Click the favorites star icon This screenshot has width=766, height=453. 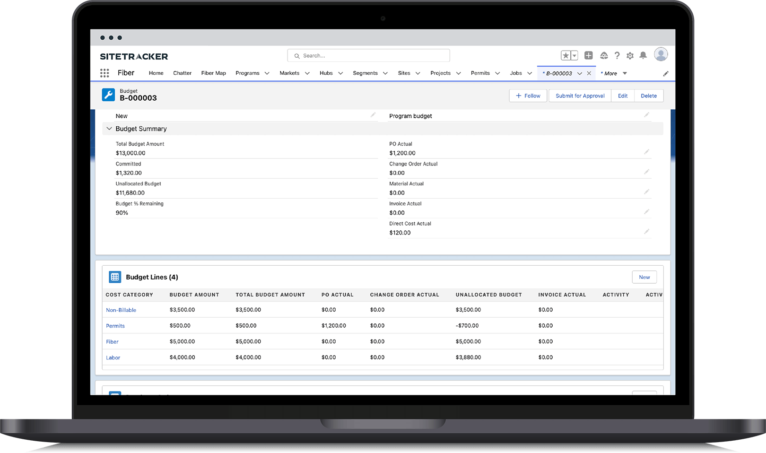point(566,56)
